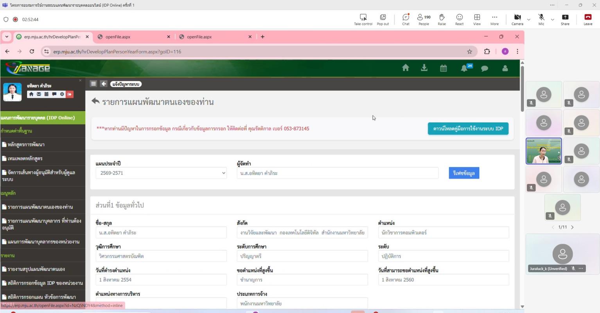The width and height of the screenshot is (600, 313).
Task: Expand the camera options arrow
Action: click(529, 20)
